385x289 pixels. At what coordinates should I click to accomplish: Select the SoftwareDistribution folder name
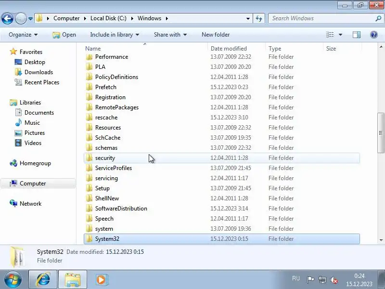121,208
